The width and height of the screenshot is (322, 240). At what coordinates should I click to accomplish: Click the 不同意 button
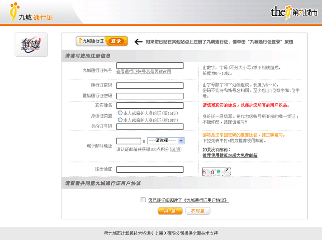pos(198,211)
